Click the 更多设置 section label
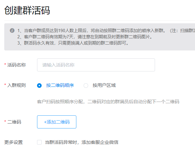Viewport: 195px width, 156px height. [x=13, y=142]
